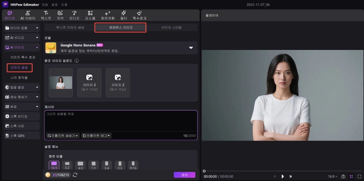This screenshot has width=364, height=181.
Task: Open the player 16:9 ratio dropdown
Action: pyautogui.click(x=332, y=177)
